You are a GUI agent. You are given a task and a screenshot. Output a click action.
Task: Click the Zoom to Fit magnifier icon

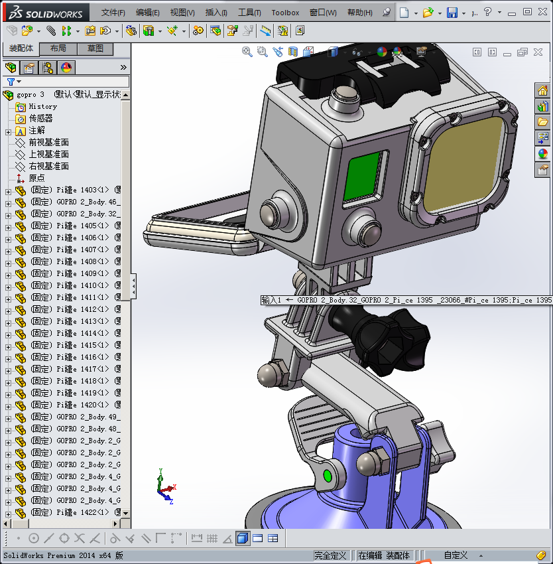(247, 51)
